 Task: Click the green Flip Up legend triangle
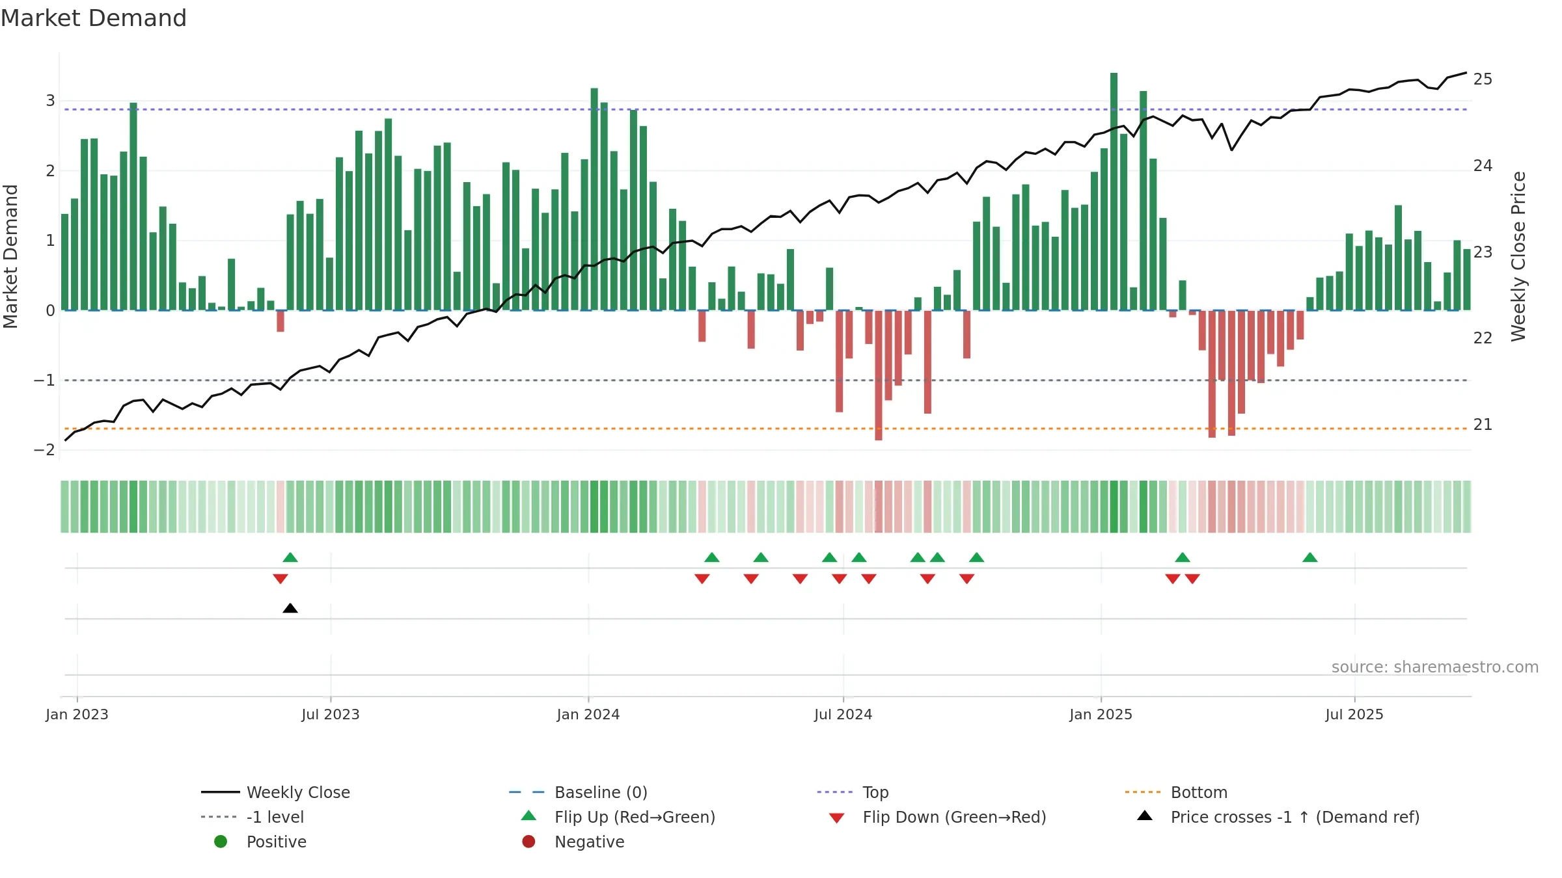pyautogui.click(x=529, y=816)
